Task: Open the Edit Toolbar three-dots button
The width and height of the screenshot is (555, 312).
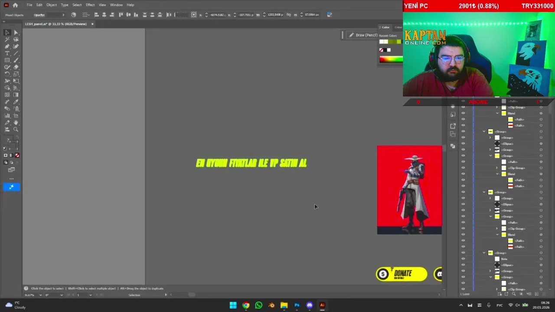Action: (12, 178)
